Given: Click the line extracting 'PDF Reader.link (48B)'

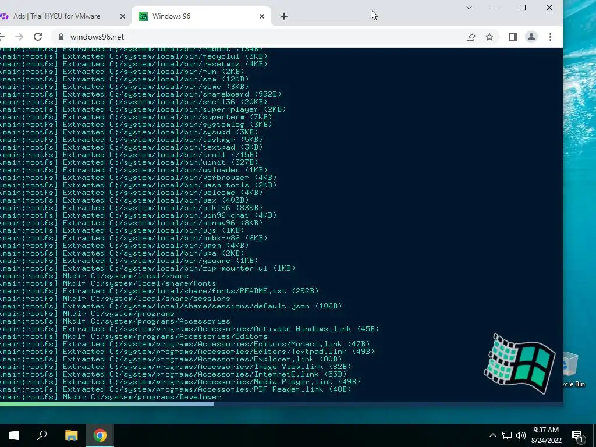Looking at the screenshot, I should [176, 389].
